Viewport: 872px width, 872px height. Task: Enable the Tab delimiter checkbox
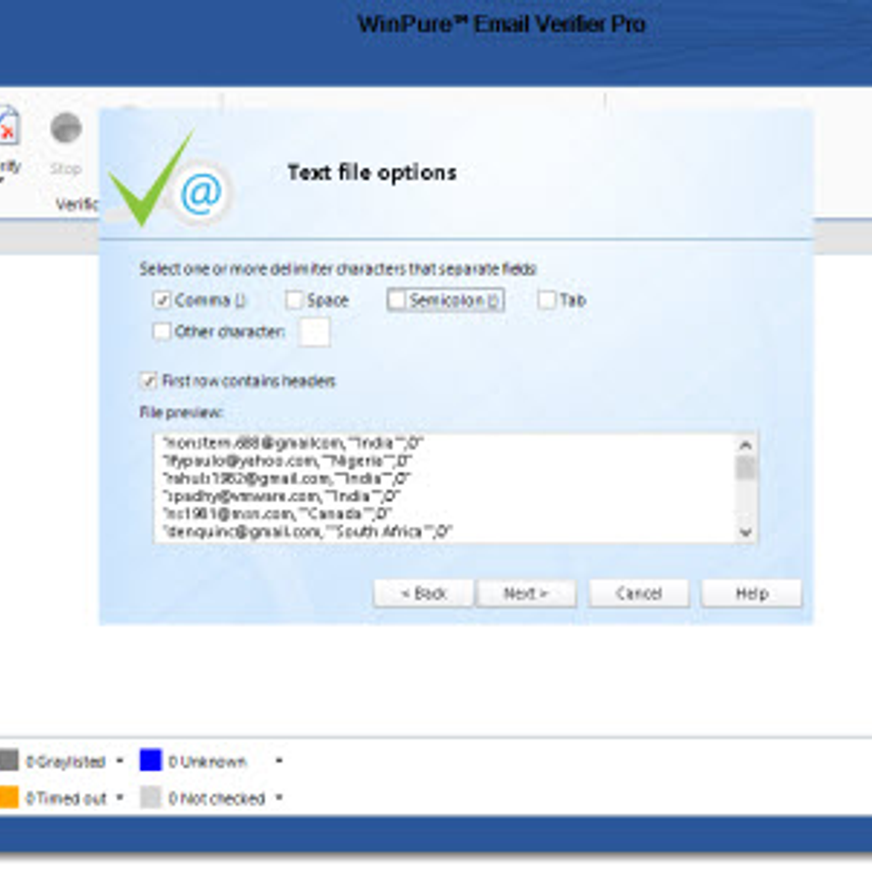pos(547,299)
